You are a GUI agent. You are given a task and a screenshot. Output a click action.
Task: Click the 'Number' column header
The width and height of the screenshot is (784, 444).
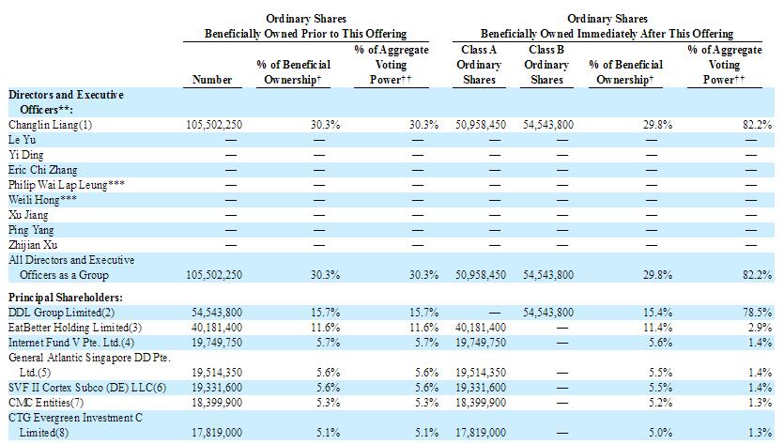[x=212, y=80]
